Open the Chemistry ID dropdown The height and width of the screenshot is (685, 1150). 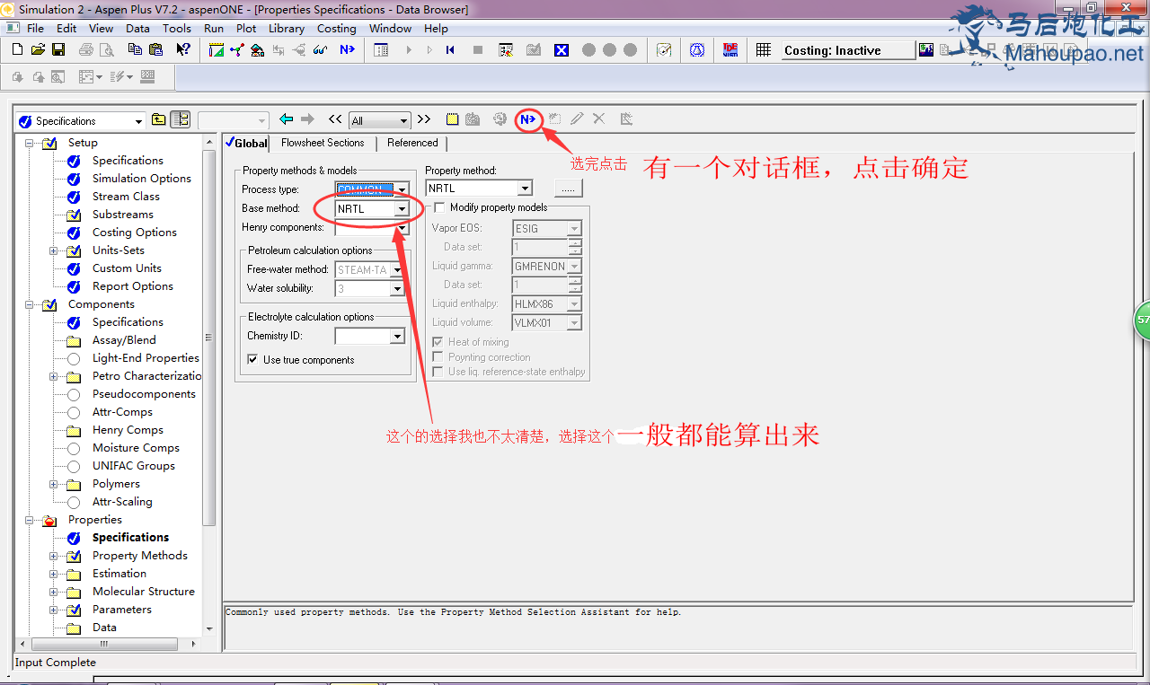click(x=397, y=337)
